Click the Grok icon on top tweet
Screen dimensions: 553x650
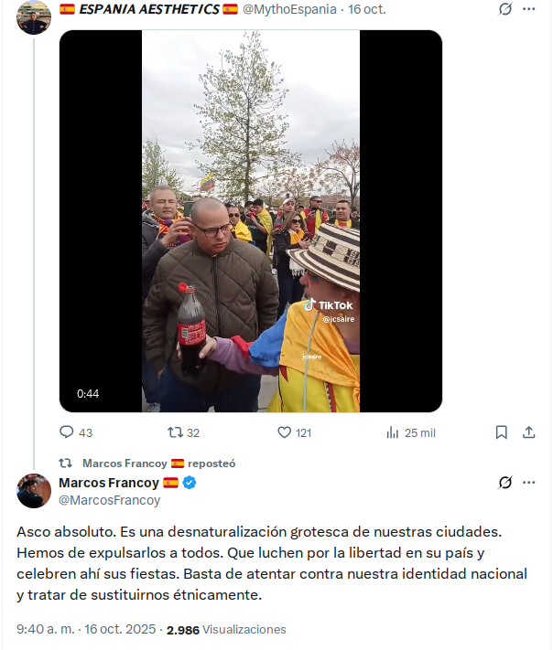504,9
